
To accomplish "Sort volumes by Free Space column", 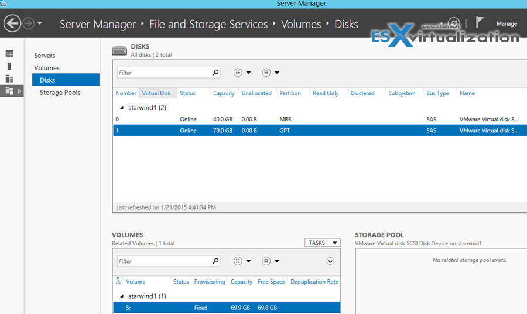I will point(271,282).
